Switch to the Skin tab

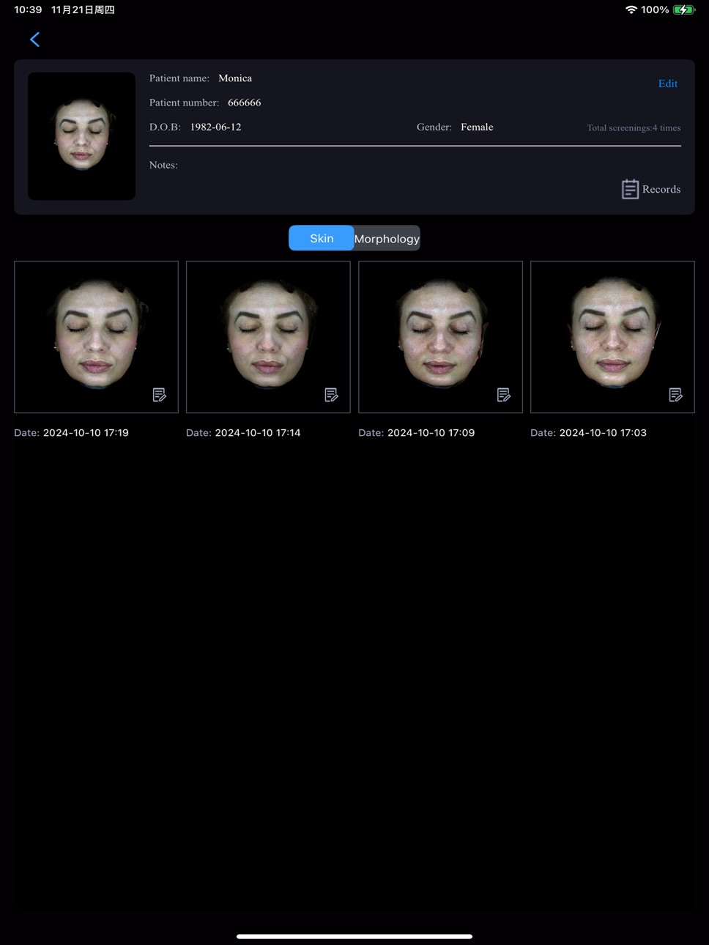pos(322,238)
